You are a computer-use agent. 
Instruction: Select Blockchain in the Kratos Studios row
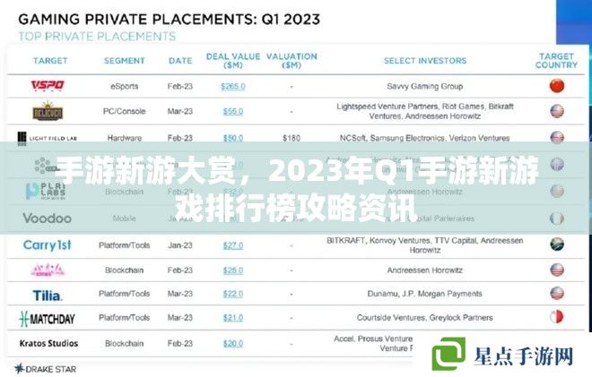[x=124, y=344]
